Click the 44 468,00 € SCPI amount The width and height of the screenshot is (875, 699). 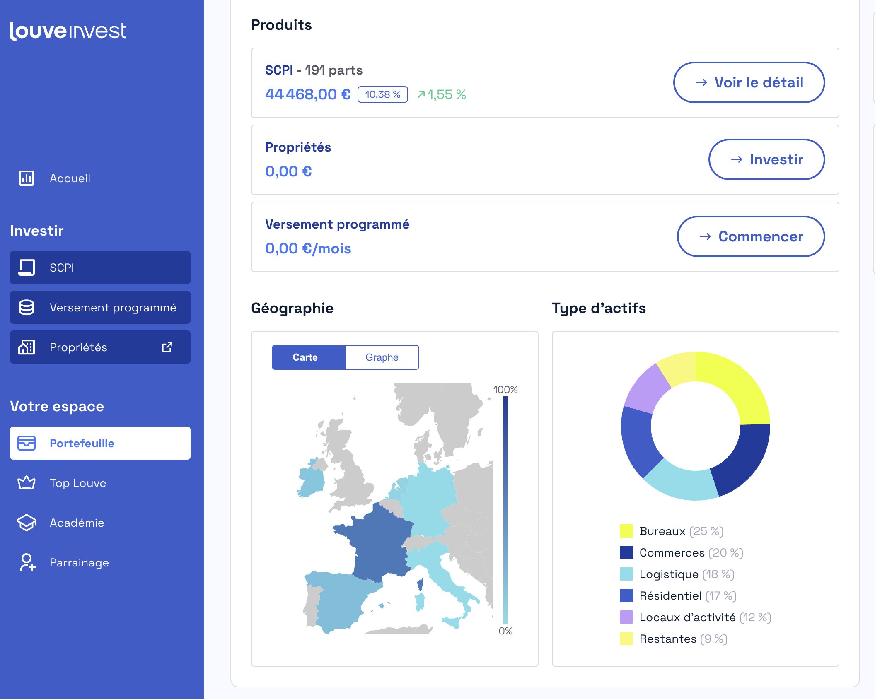308,94
